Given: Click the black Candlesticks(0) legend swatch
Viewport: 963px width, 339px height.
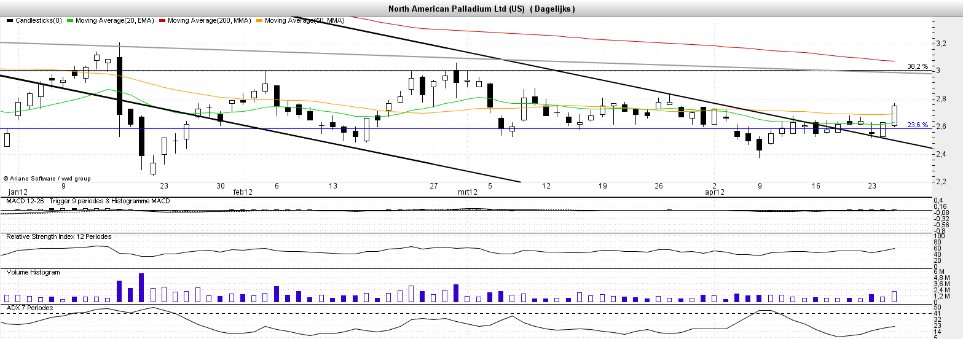Looking at the screenshot, I should click(x=10, y=21).
